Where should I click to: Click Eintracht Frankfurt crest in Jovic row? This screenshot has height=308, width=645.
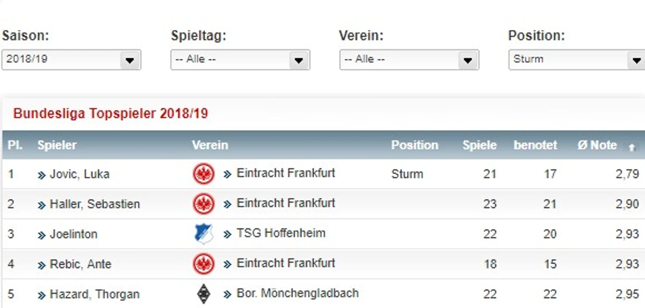(204, 174)
